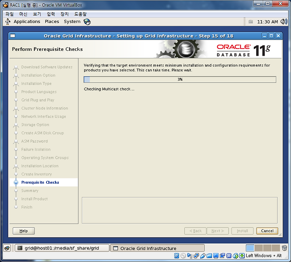The width and height of the screenshot is (291, 262).
Task: Select the Prerequisite Checks step
Action: point(40,182)
